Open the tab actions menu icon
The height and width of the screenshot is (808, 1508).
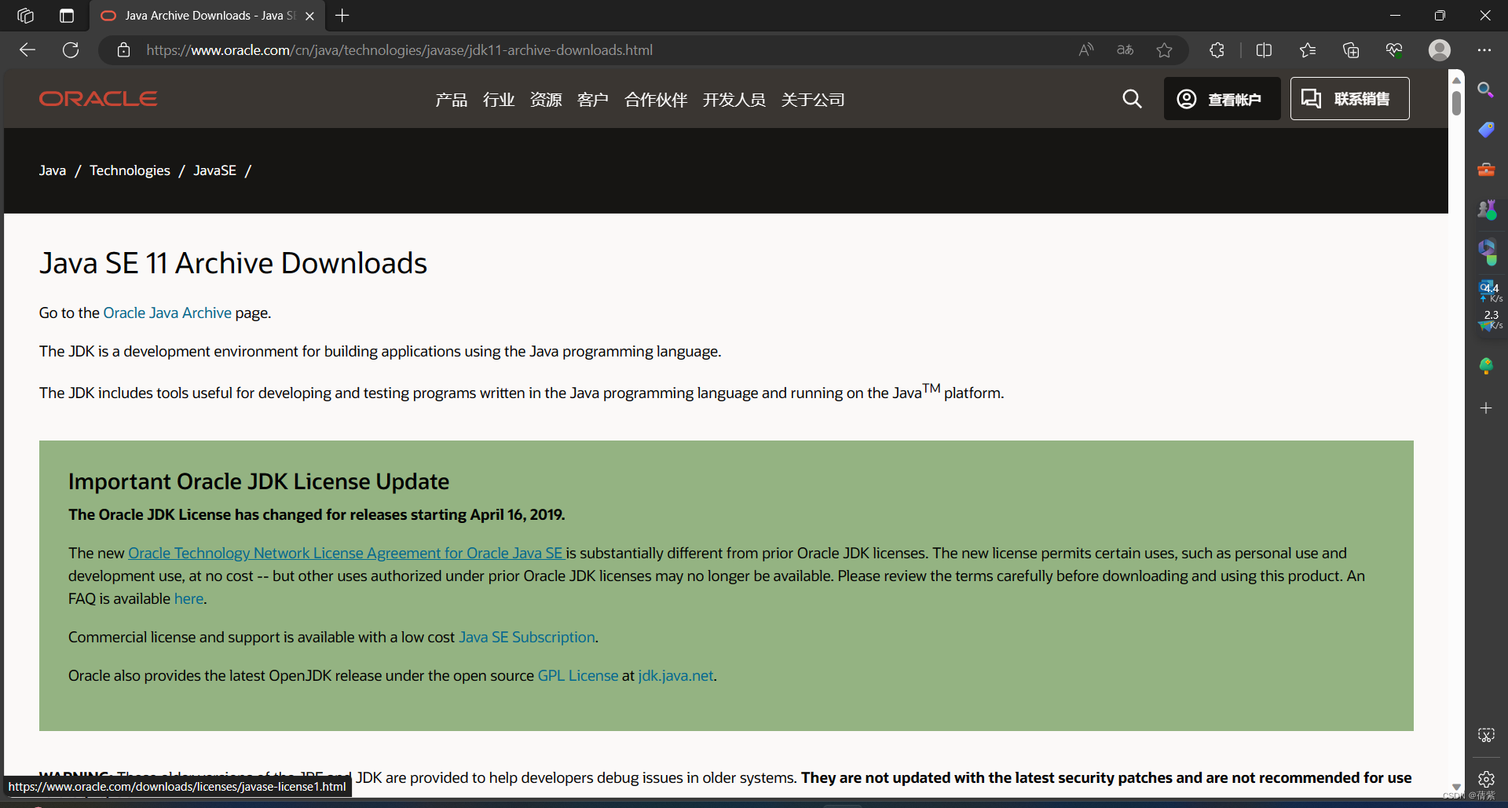pyautogui.click(x=67, y=16)
